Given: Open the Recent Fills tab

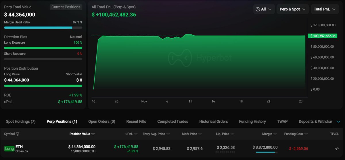Looking at the screenshot, I should [x=136, y=122].
